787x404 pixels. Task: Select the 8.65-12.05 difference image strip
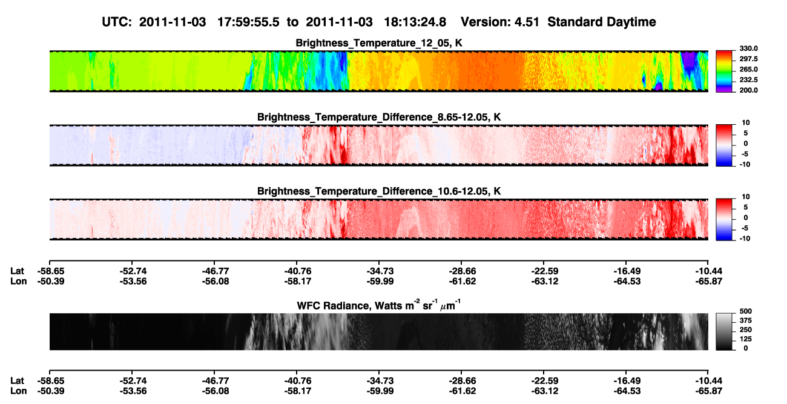pos(378,145)
